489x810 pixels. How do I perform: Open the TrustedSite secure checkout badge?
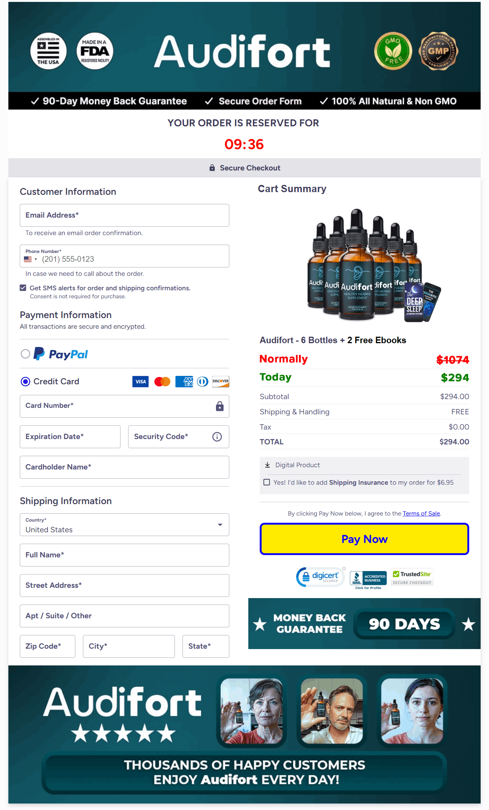click(412, 577)
